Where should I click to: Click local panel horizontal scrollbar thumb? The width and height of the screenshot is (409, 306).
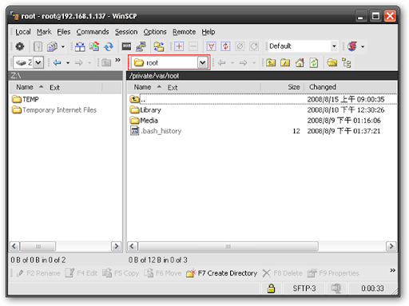point(38,246)
